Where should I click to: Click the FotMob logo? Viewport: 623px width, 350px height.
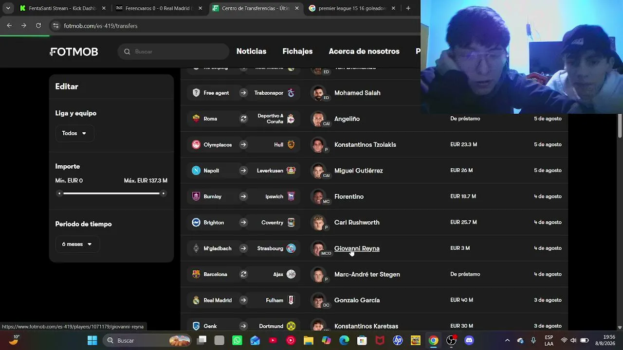(x=74, y=52)
